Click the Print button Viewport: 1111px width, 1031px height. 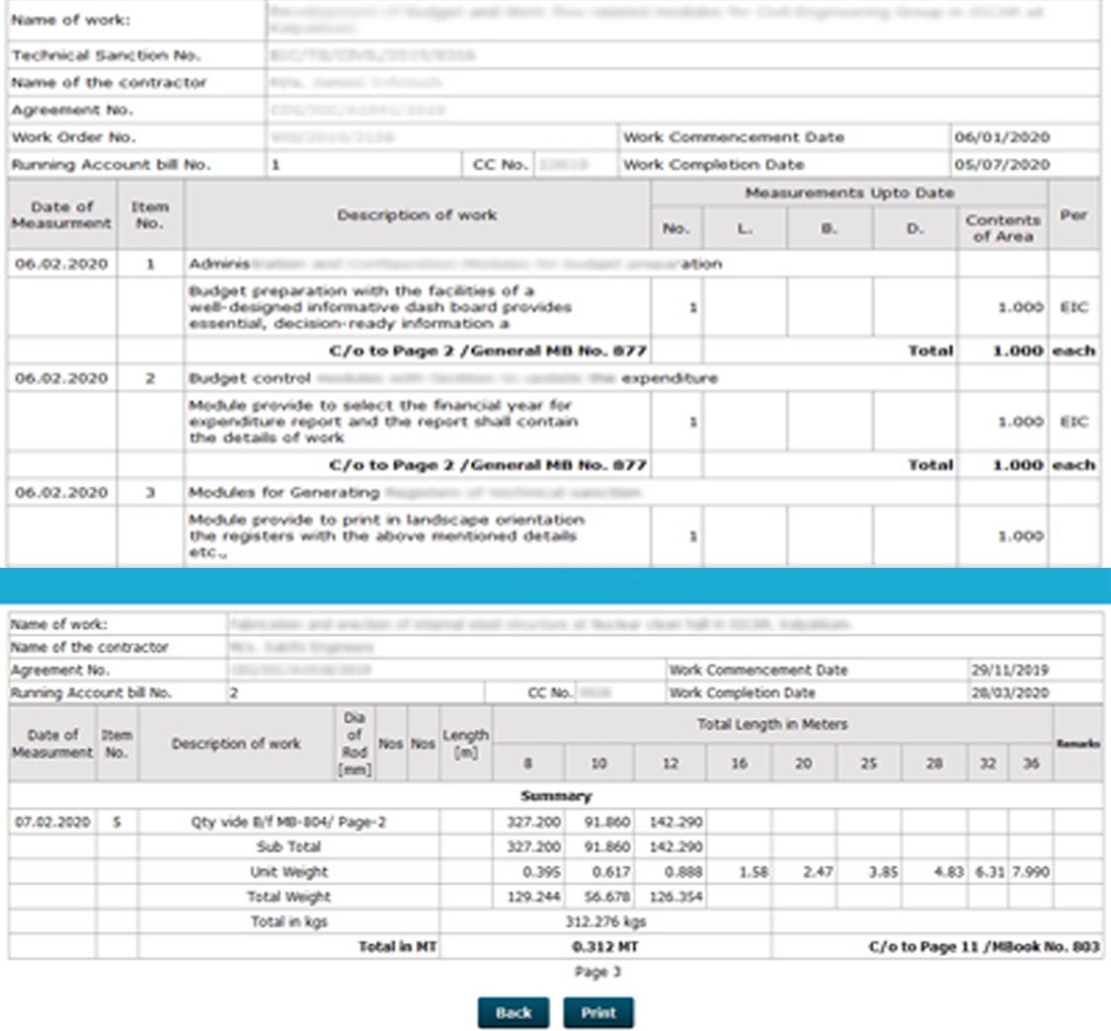click(x=598, y=1012)
